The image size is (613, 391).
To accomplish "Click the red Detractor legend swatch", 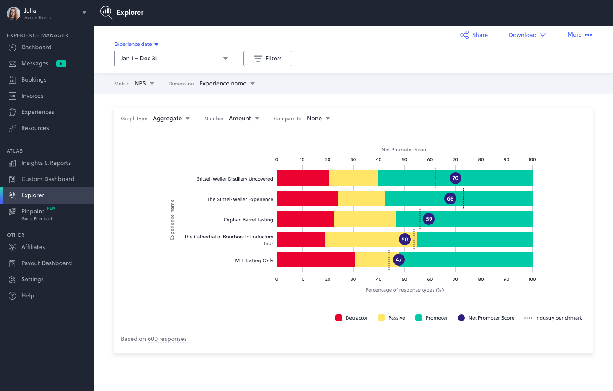I will coord(338,317).
